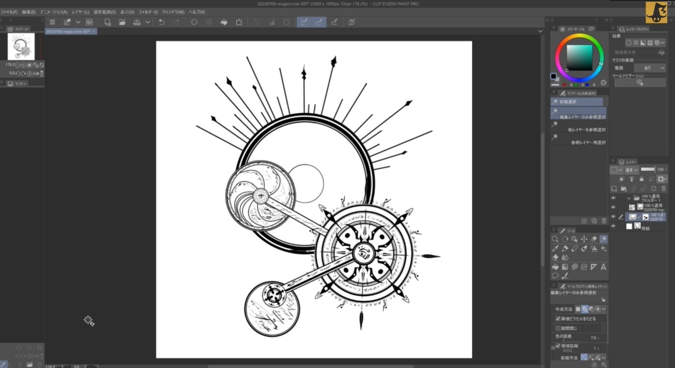Viewport: 675px width, 368px height.
Task: Open the Filter menu
Action: pos(148,12)
